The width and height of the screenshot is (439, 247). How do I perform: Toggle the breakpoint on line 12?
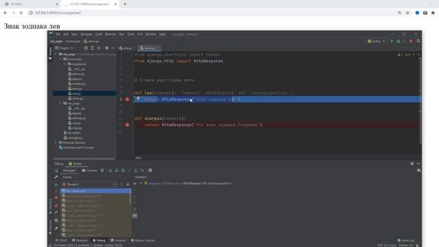tap(127, 125)
